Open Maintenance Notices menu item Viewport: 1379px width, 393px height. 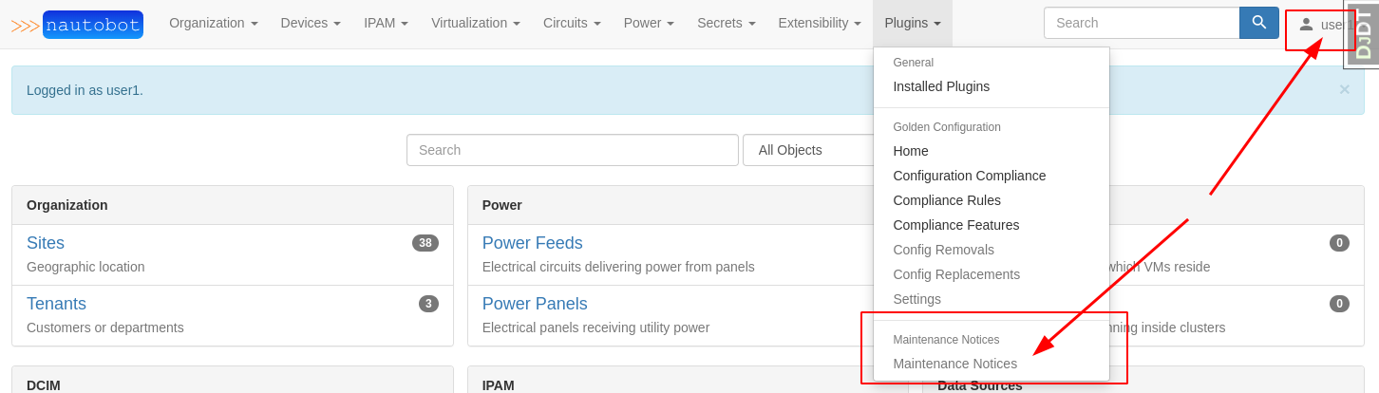[954, 364]
